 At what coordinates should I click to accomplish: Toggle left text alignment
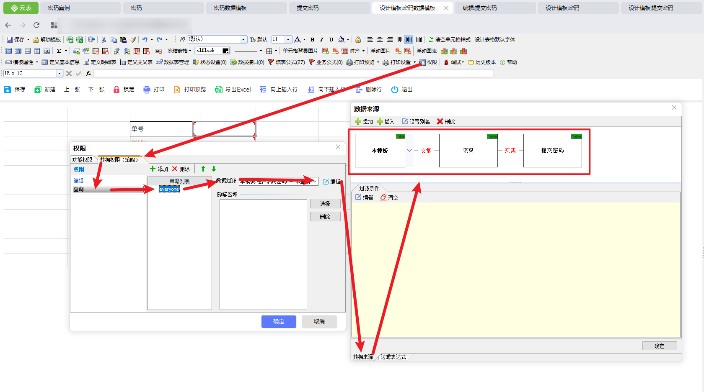click(370, 39)
